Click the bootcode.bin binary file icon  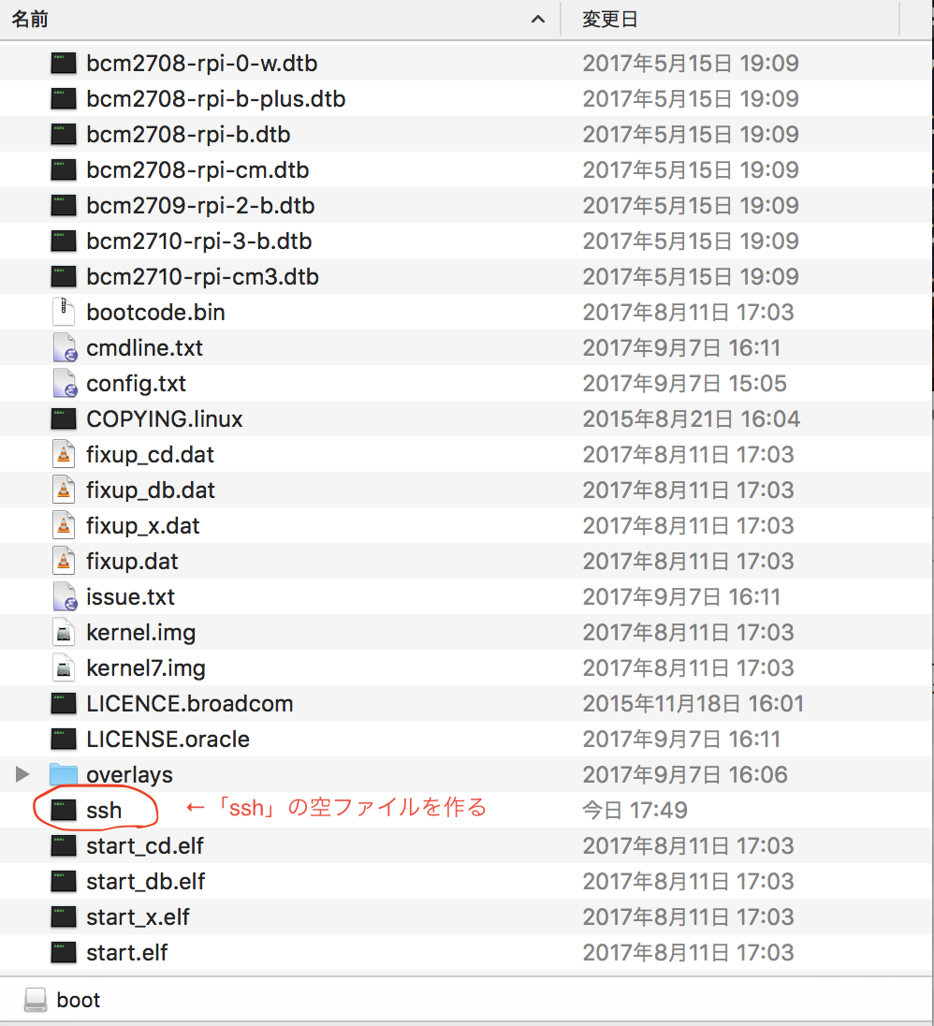coord(63,312)
